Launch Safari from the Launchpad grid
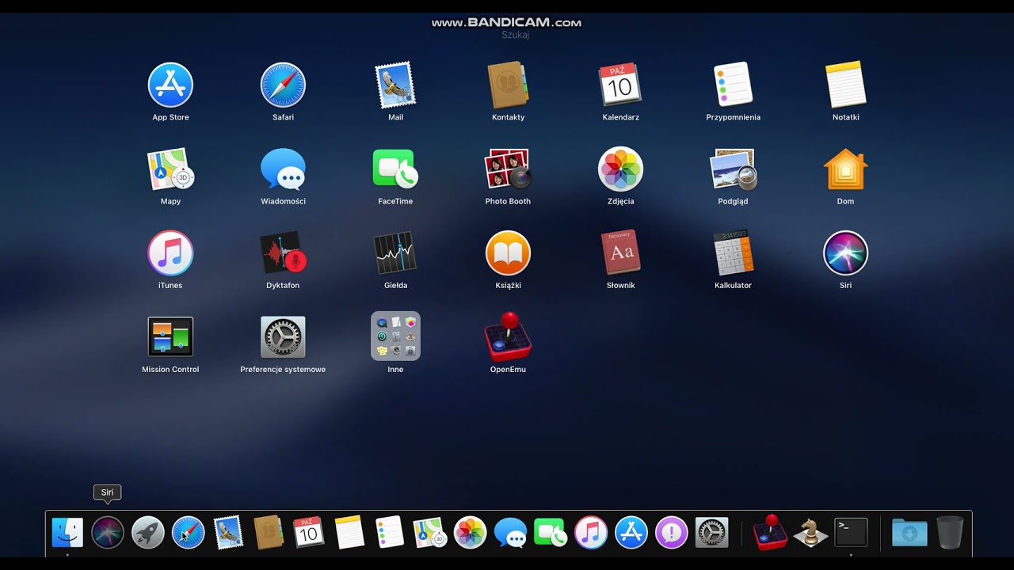Viewport: 1014px width, 570px height. coord(283,85)
